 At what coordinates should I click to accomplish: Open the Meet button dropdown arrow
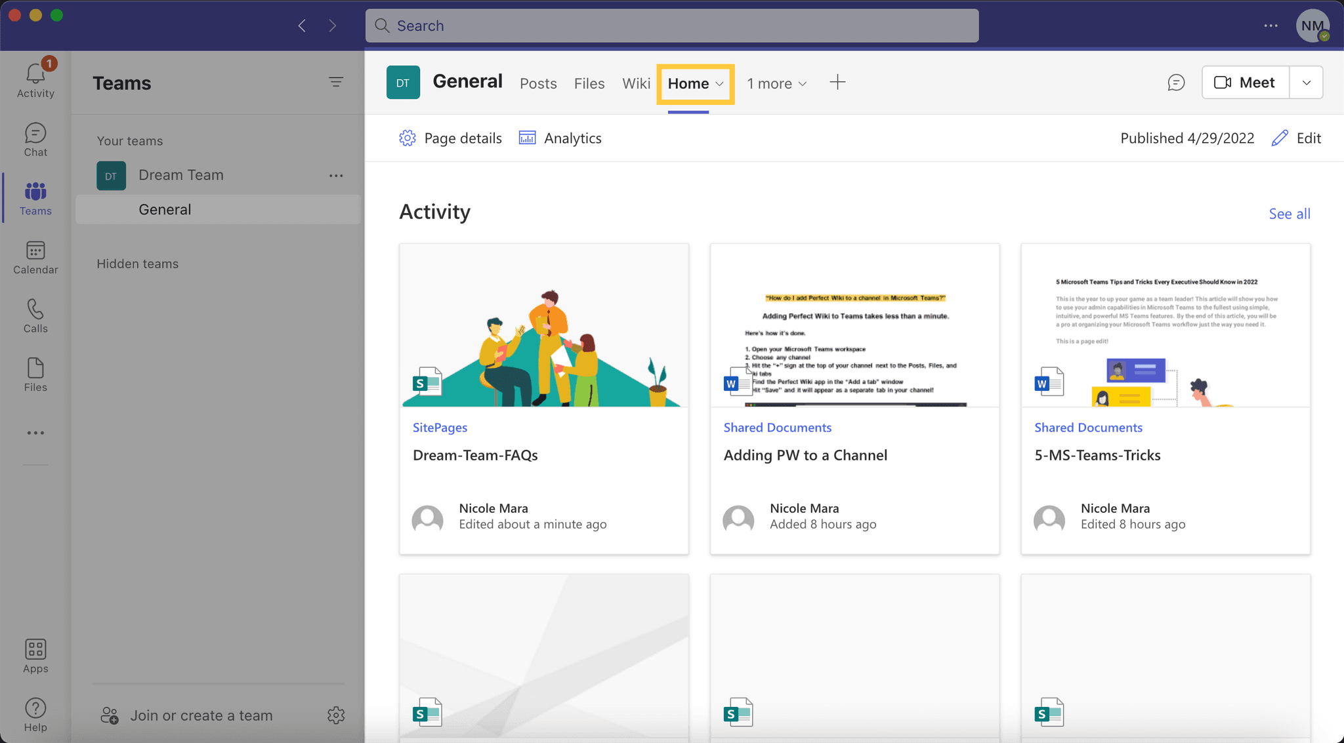(1306, 82)
